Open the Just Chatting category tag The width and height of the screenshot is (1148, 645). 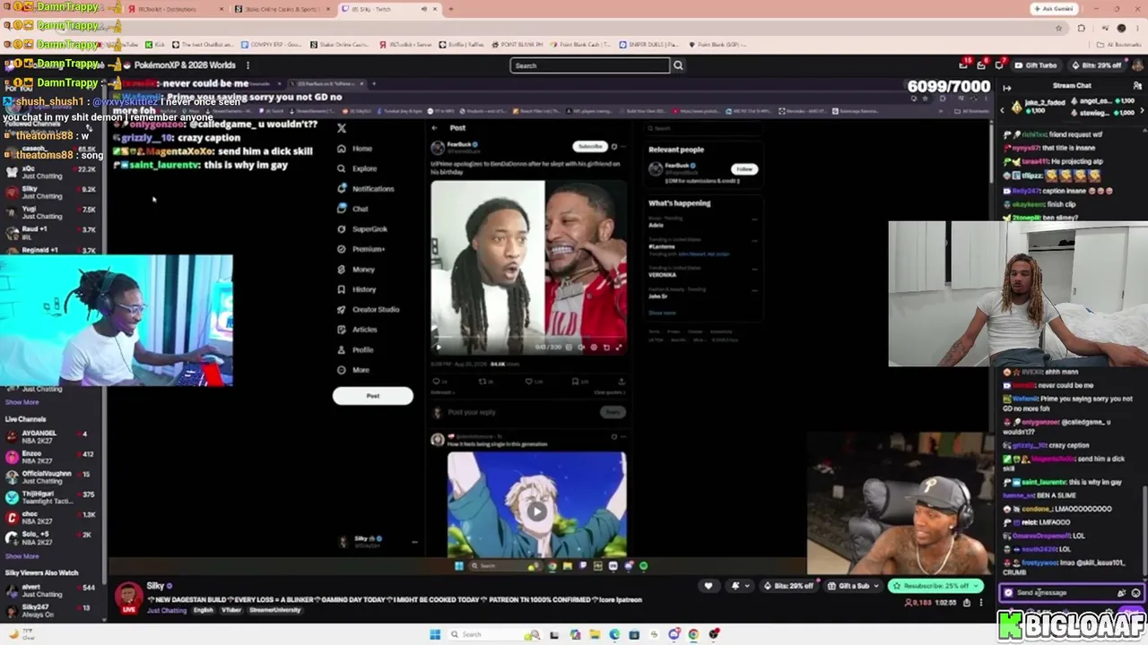[x=166, y=610]
